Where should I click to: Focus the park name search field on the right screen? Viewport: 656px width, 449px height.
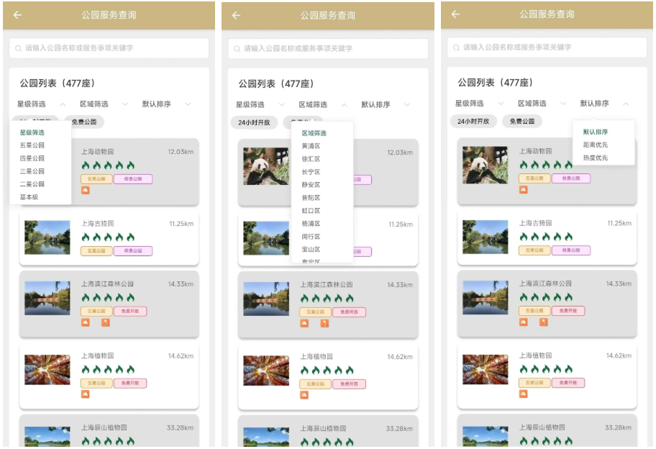547,47
